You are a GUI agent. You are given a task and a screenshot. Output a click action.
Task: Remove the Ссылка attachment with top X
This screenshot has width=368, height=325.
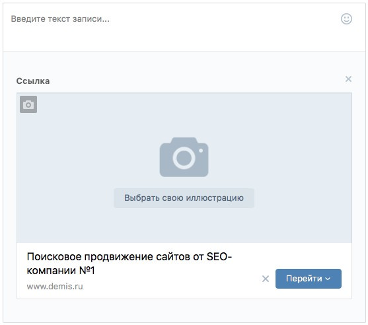click(349, 79)
